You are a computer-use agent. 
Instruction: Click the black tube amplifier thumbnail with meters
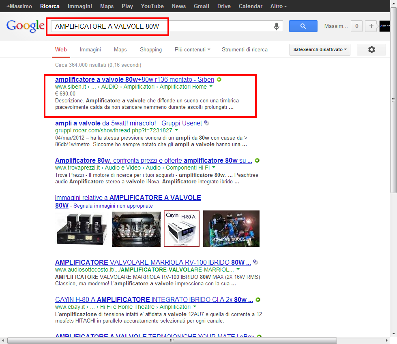82,229
